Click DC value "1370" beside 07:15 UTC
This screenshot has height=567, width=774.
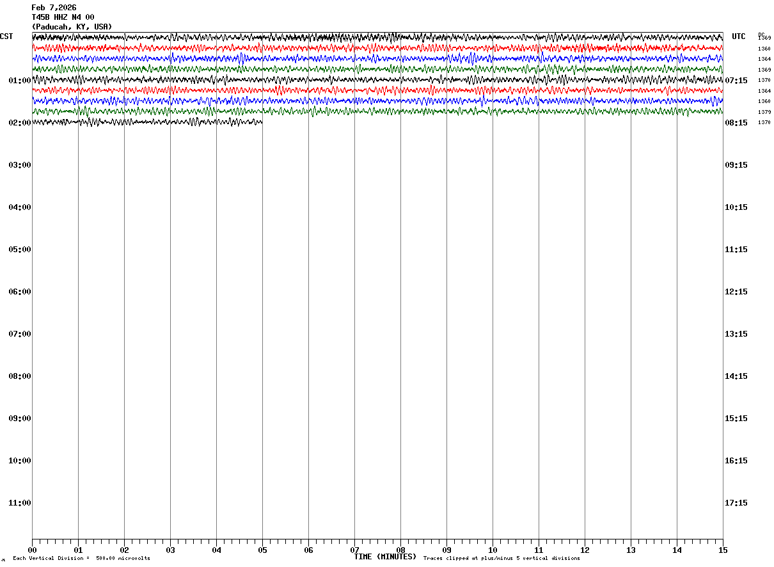pos(764,81)
